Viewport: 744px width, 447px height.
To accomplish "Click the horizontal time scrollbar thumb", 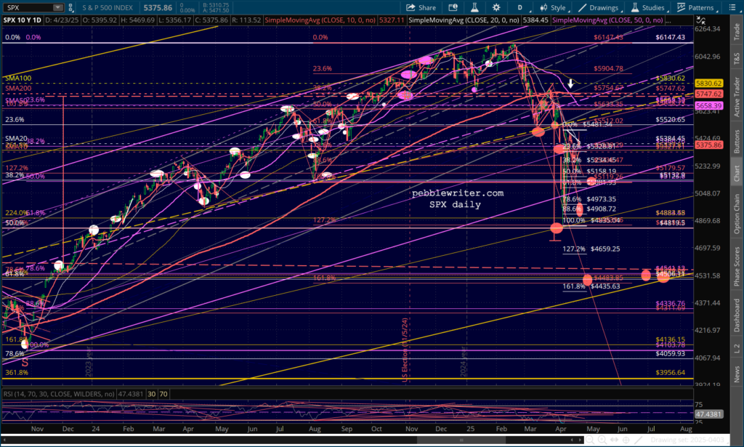I will click(461, 440).
